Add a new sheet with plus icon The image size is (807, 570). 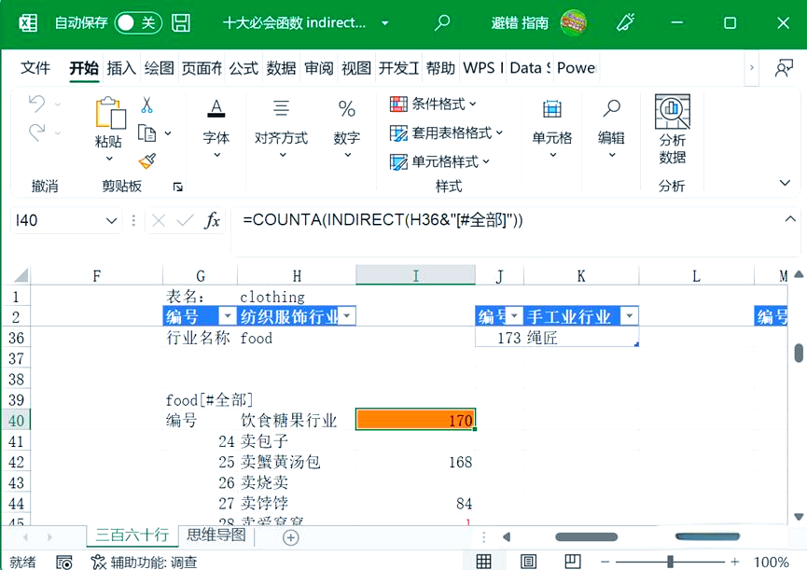coord(290,537)
